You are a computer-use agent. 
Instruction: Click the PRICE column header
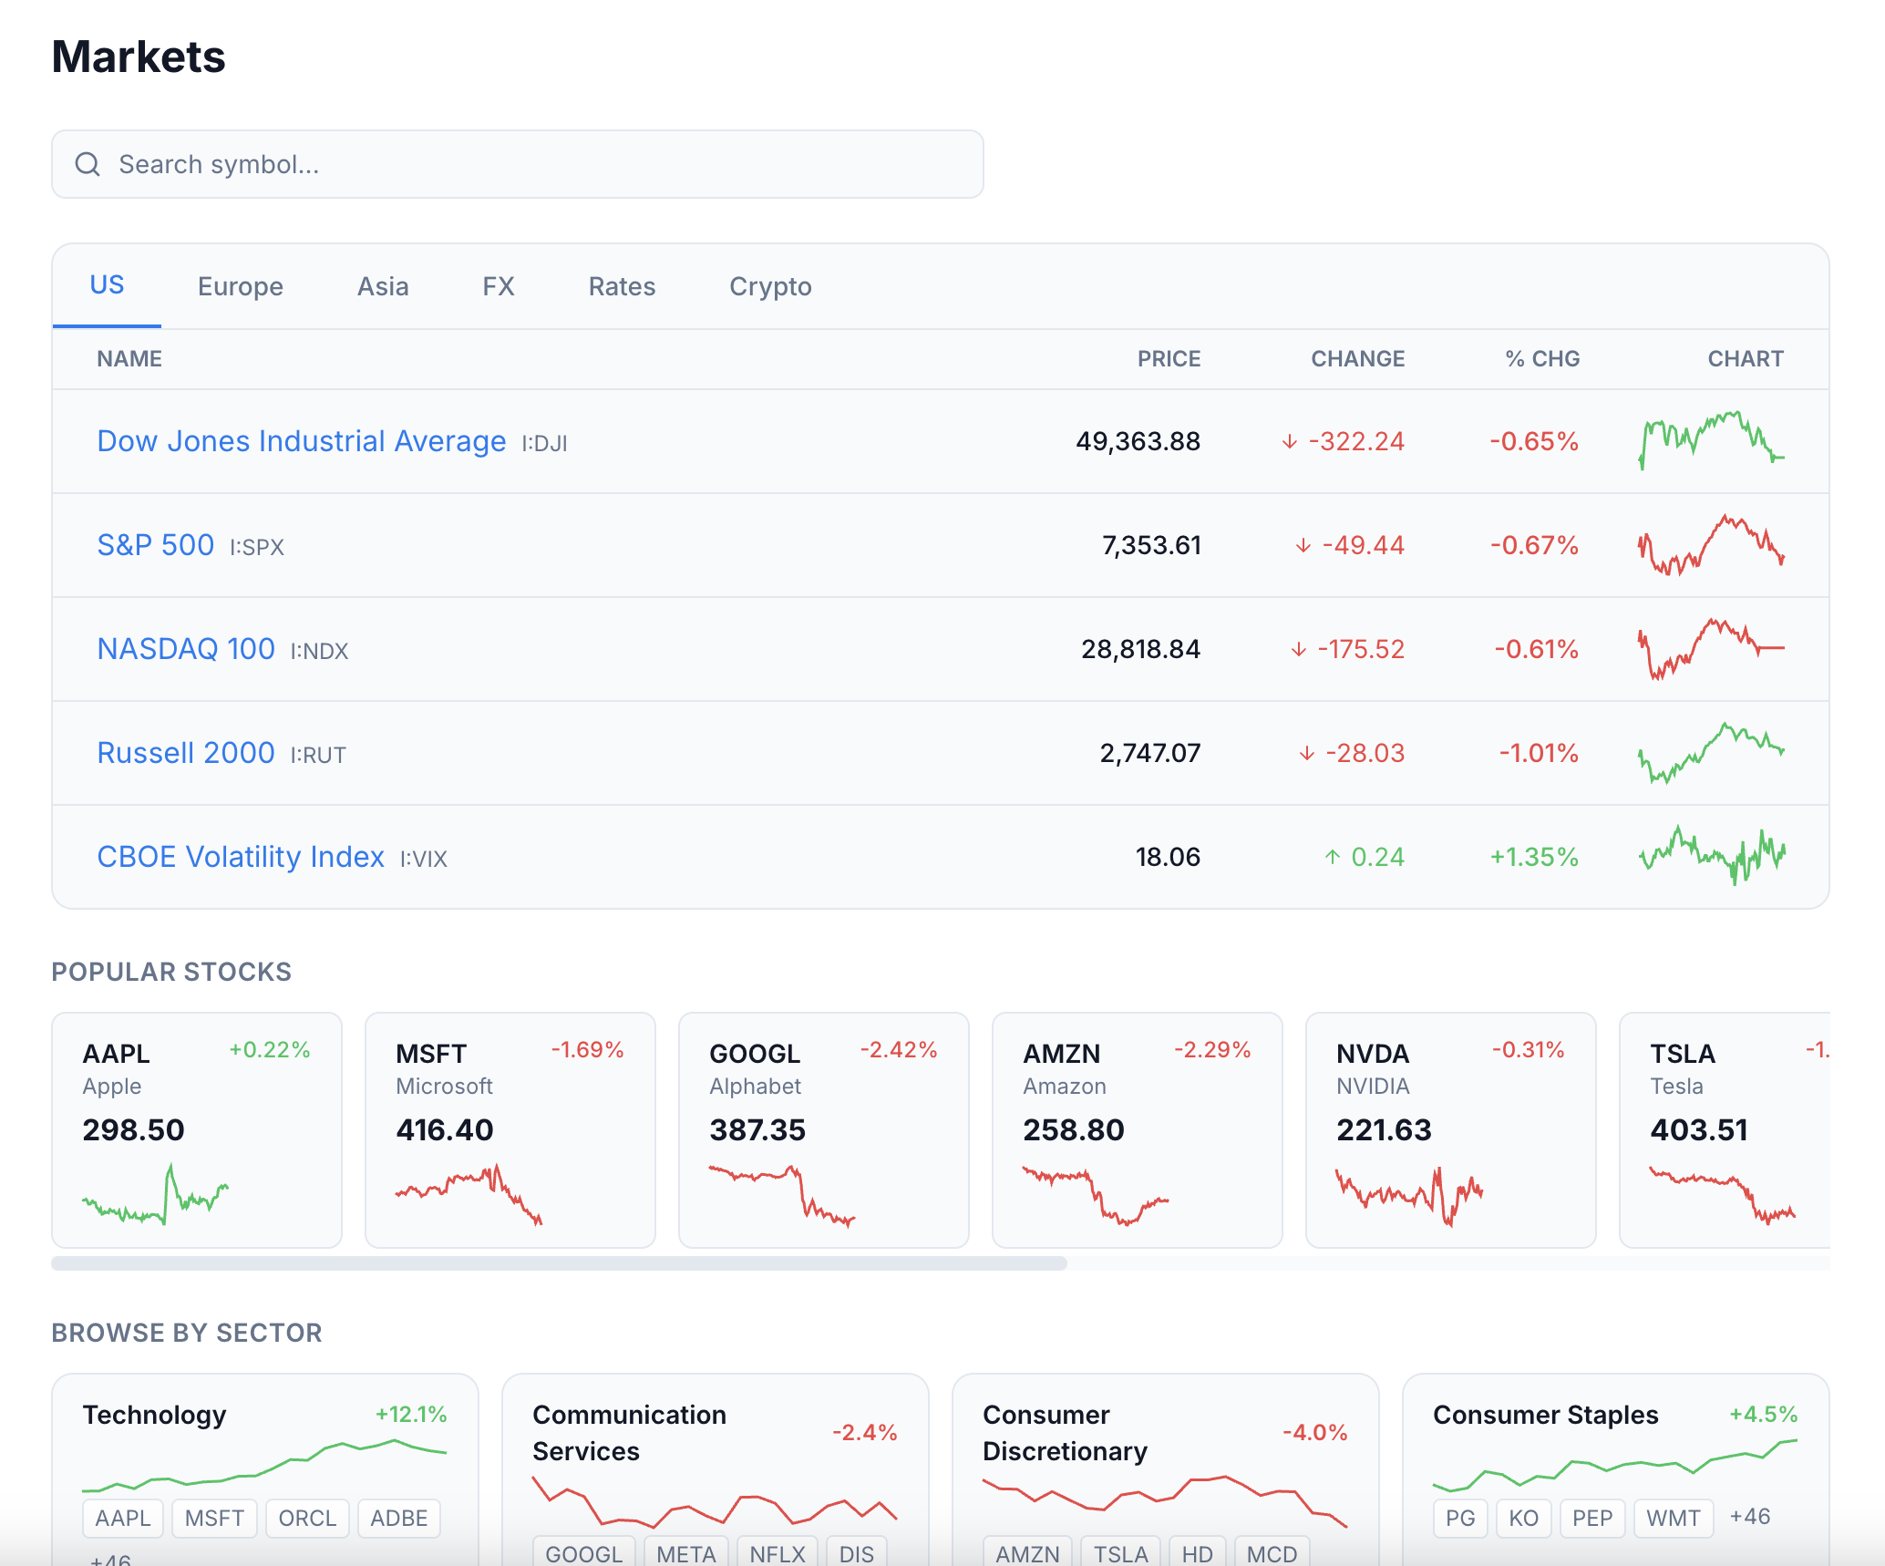pos(1169,359)
